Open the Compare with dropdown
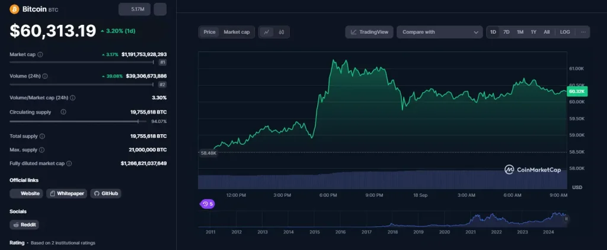Image resolution: width=607 pixels, height=250 pixels. pos(440,32)
